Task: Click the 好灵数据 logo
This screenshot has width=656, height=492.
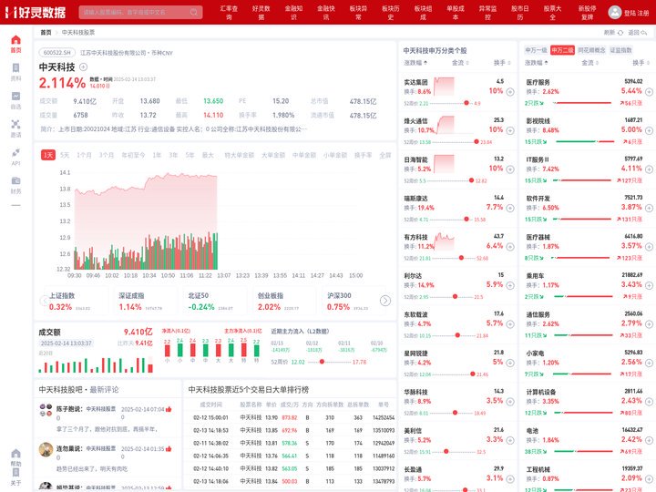Action: coord(36,12)
